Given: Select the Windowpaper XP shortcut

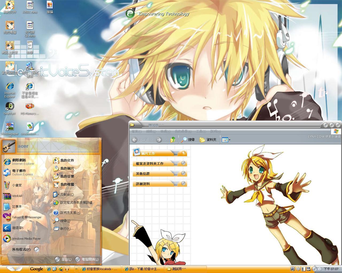Looking at the screenshot, I should click(10, 130).
